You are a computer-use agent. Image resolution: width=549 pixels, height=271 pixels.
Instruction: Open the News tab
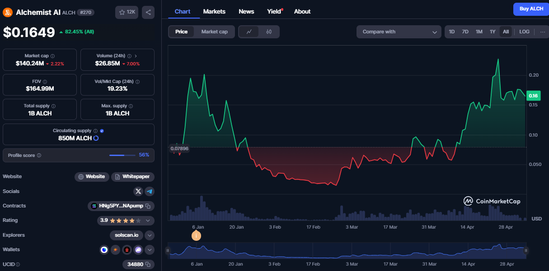[x=246, y=11]
